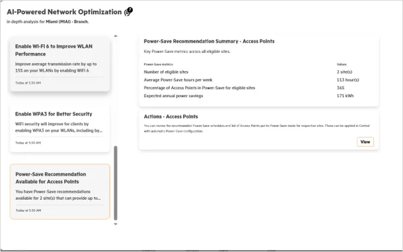The image size is (403, 252).
Task: Click the 'Values' column header
Action: click(x=342, y=64)
